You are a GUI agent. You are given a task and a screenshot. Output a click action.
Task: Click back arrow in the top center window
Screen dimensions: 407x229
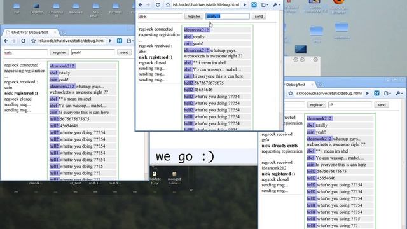[141, 4]
